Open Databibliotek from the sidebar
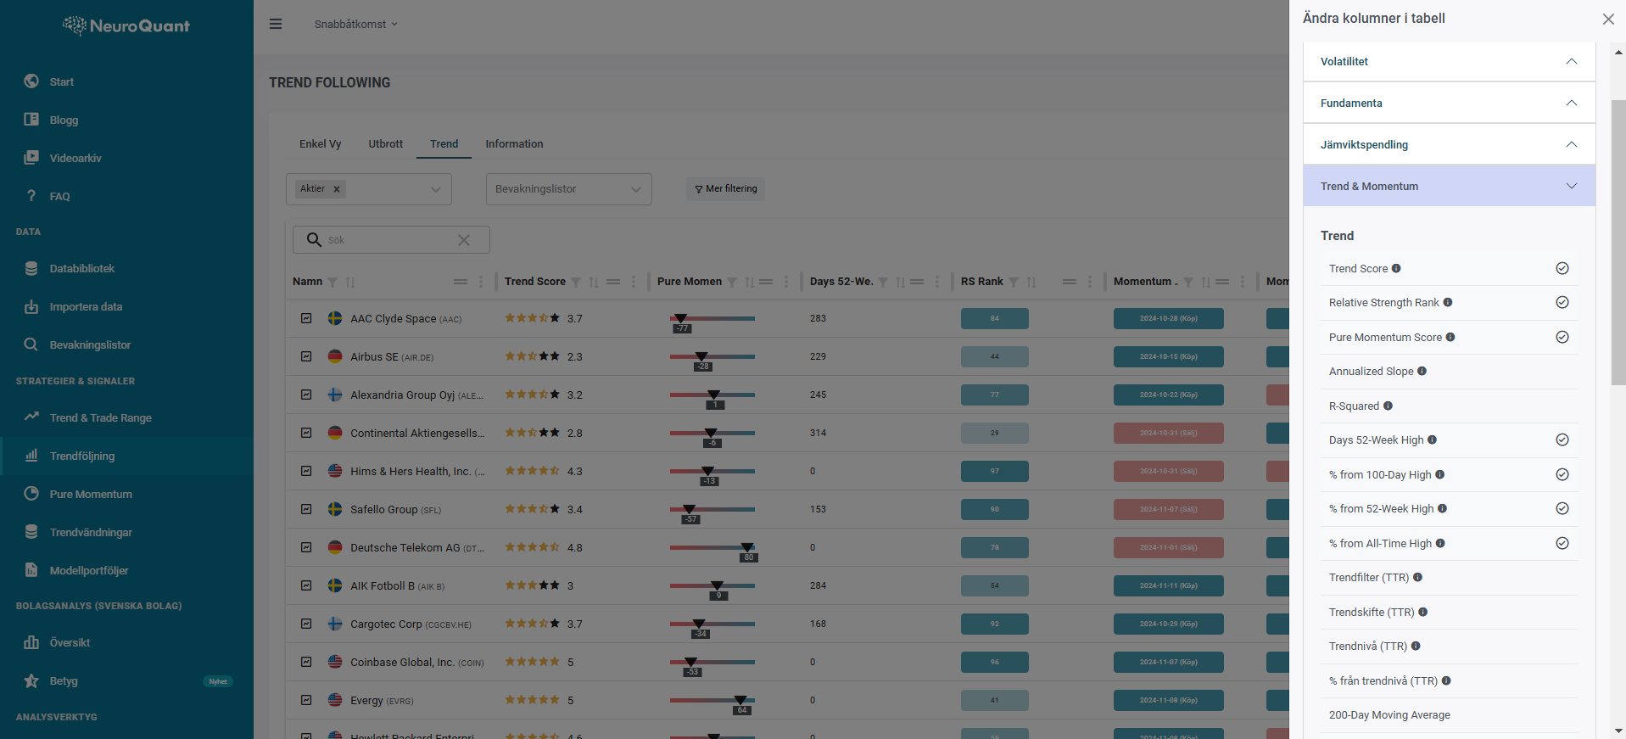Screen dimensions: 1626x739 tap(81, 268)
